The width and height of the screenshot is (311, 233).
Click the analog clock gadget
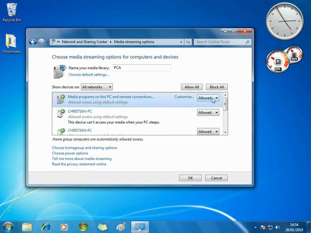point(285,21)
